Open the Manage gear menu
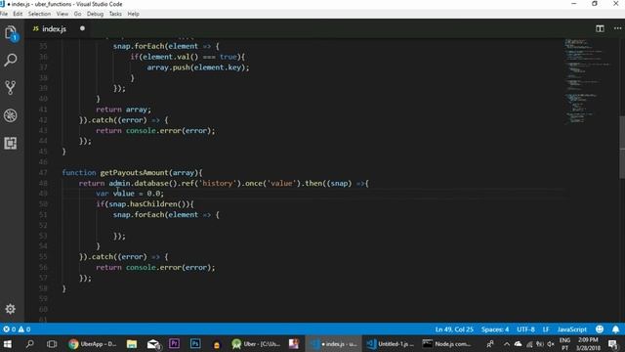The height and width of the screenshot is (352, 625). (11, 309)
